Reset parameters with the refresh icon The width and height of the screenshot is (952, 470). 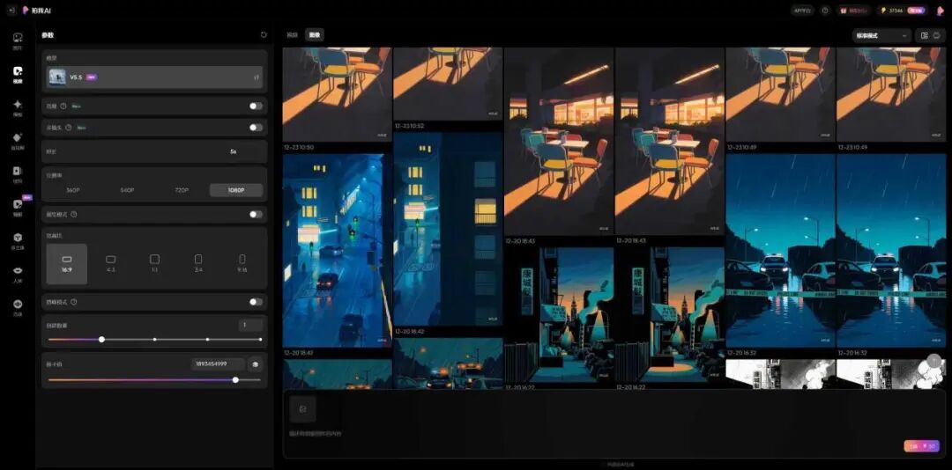point(264,35)
